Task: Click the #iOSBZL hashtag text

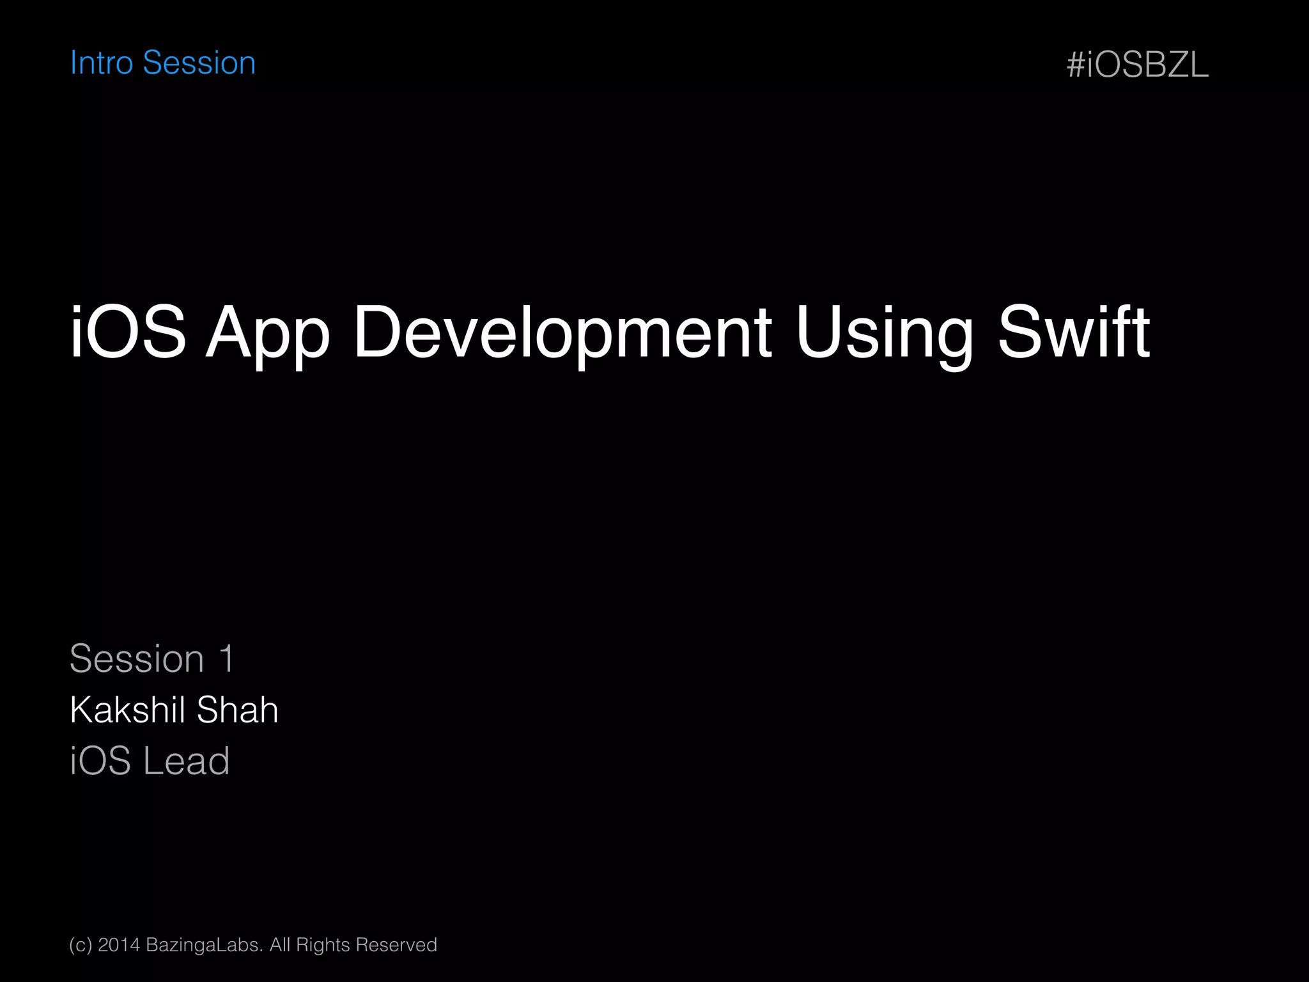Action: coord(1137,65)
